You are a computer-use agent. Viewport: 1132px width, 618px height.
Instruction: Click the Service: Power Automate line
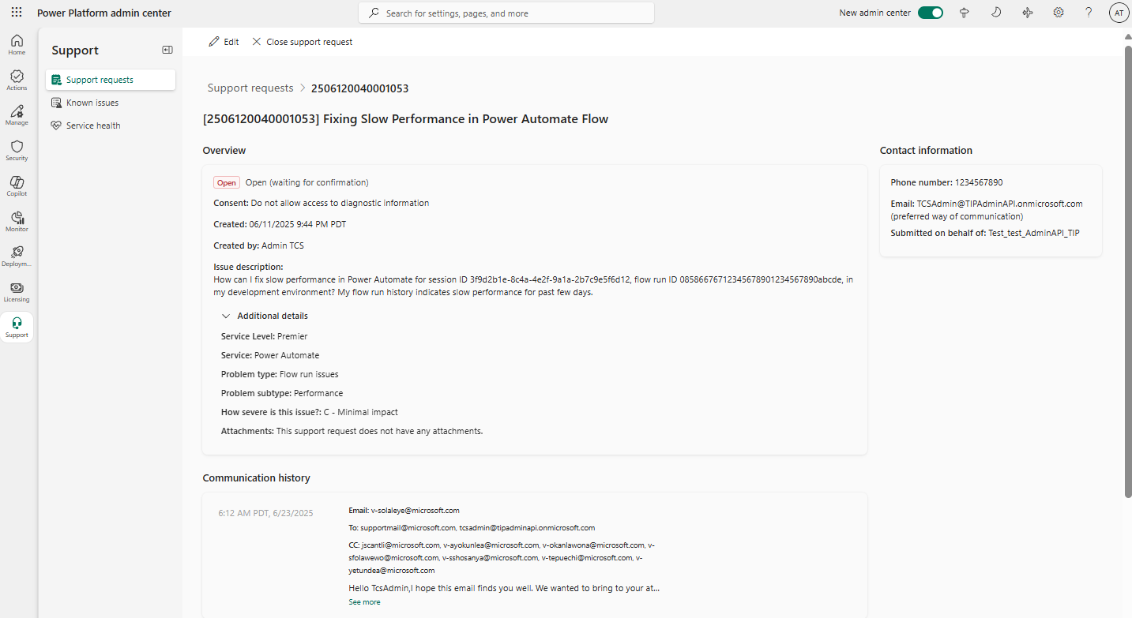(x=270, y=355)
